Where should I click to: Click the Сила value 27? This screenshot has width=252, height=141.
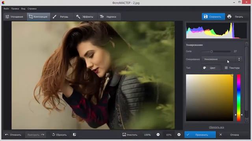235,51
